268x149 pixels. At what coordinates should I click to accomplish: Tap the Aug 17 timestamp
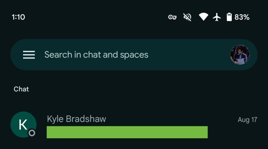247,120
